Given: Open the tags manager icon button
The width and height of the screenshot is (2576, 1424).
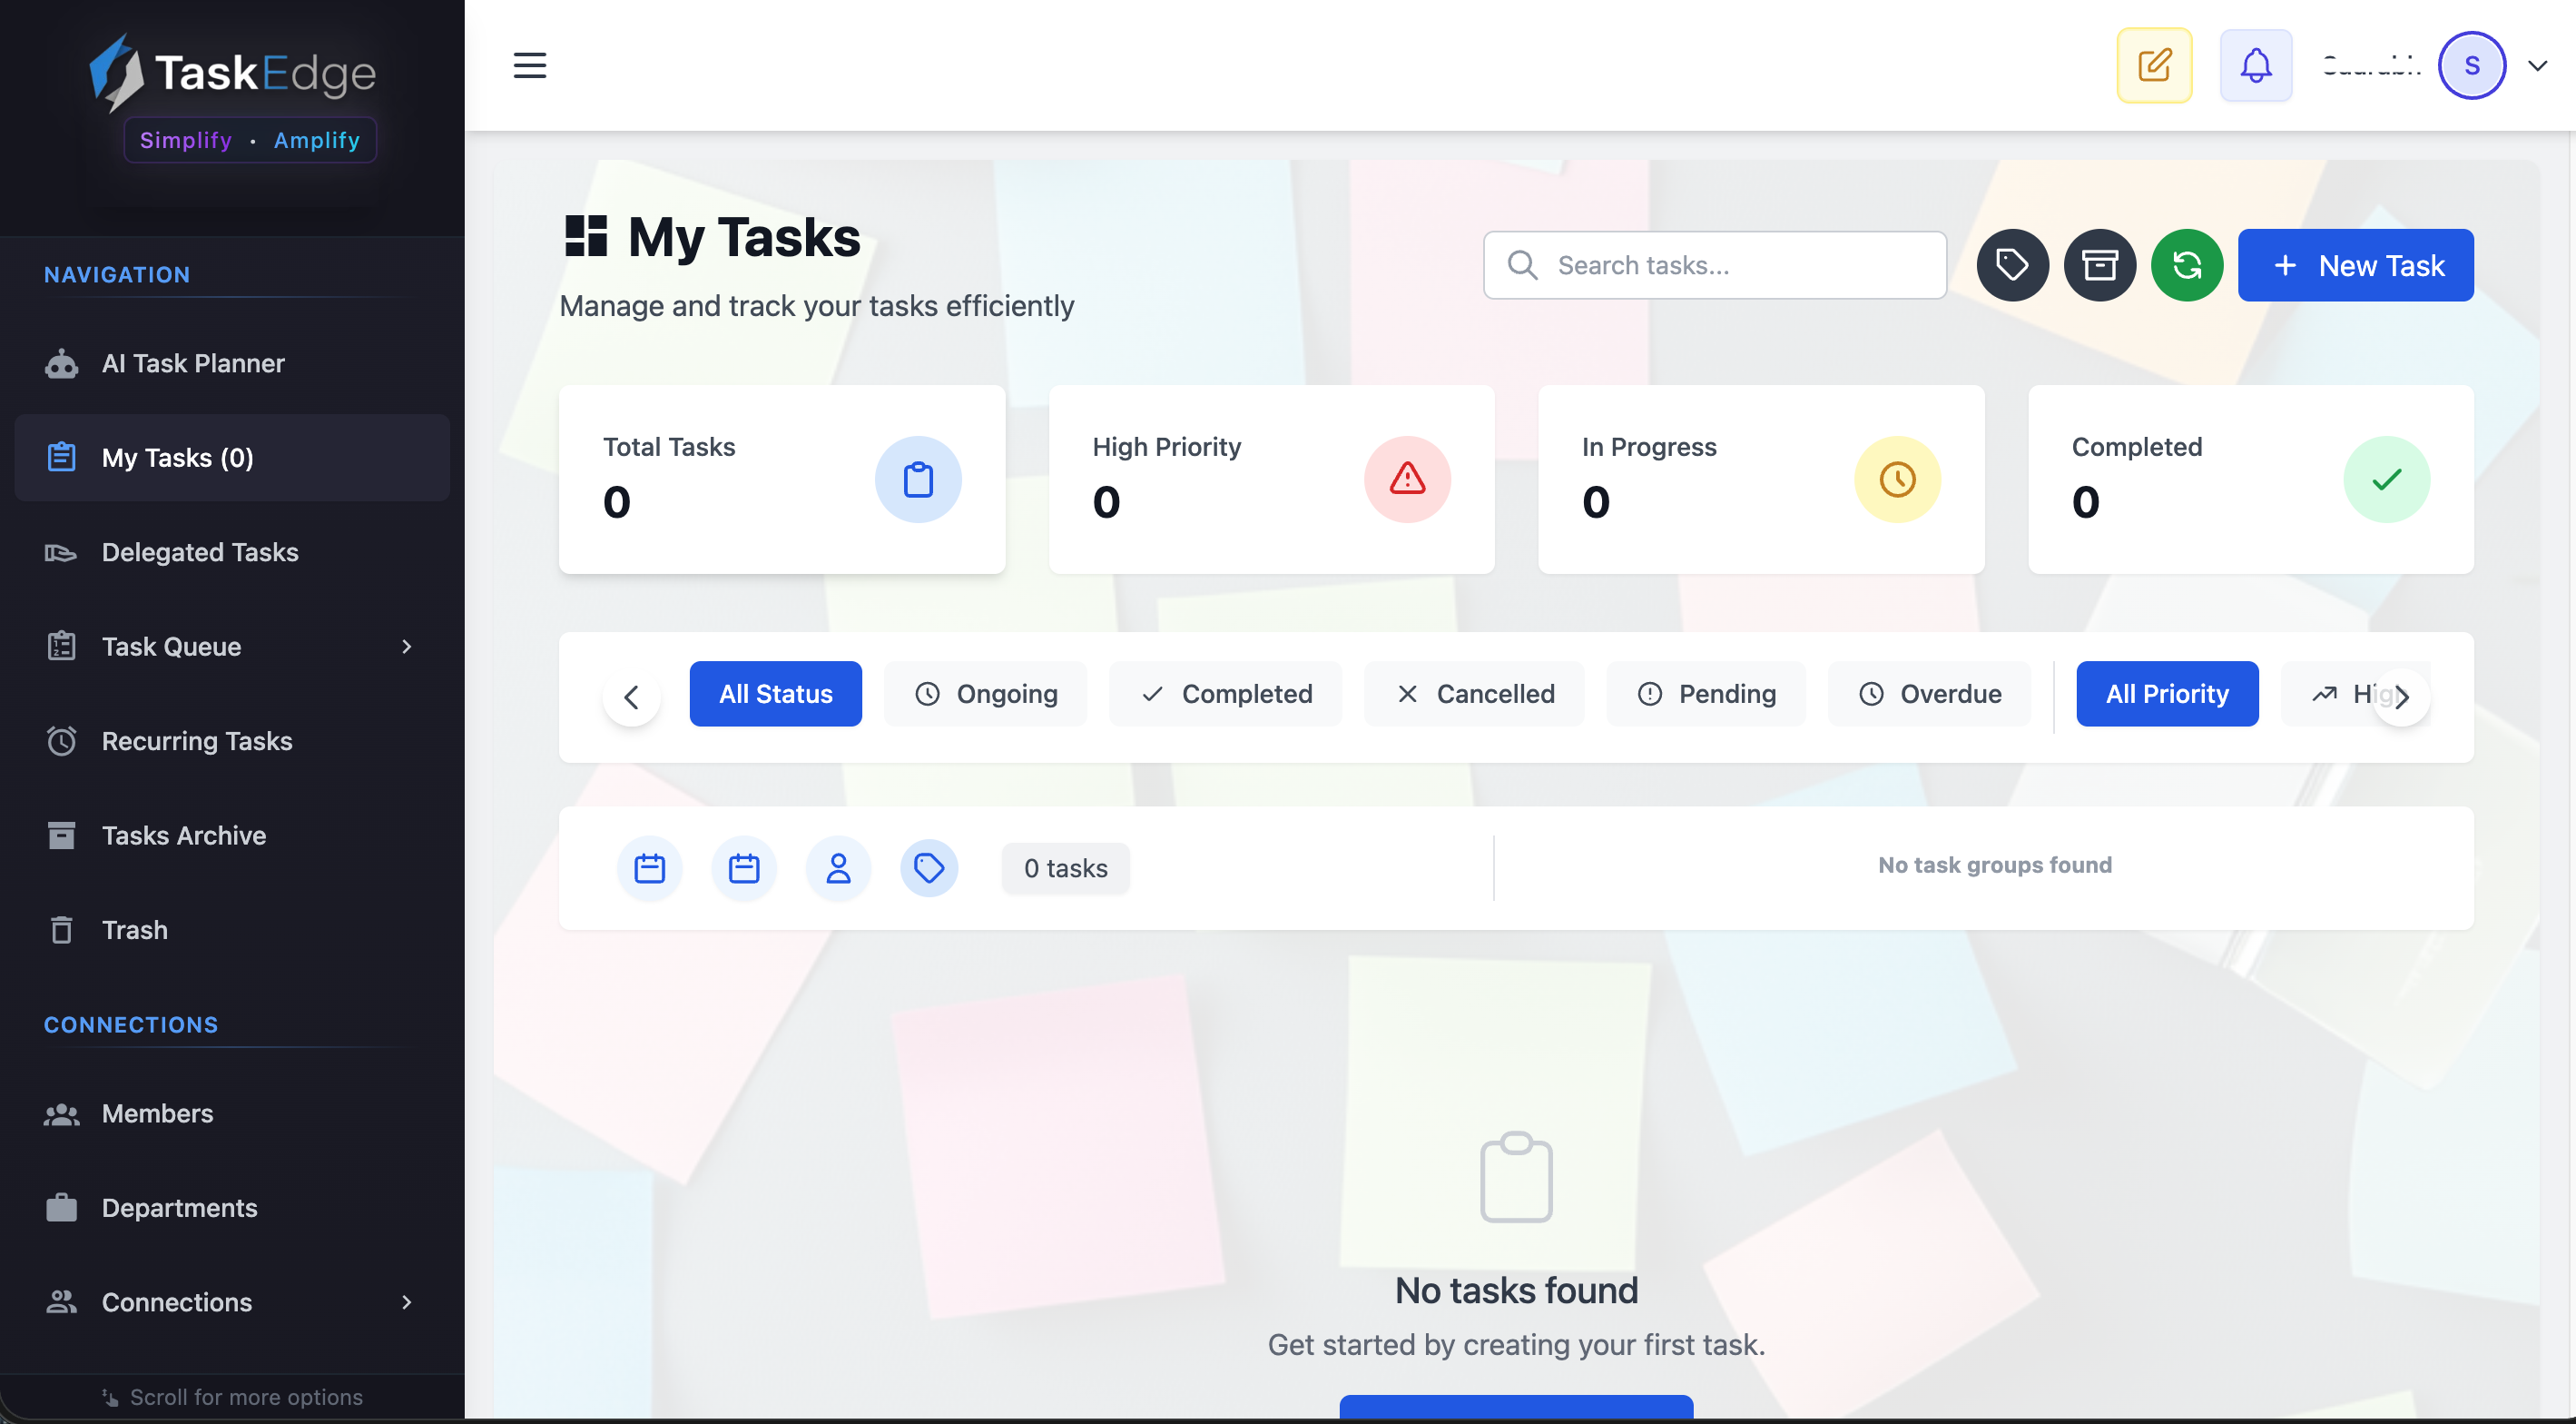Looking at the screenshot, I should [2012, 265].
